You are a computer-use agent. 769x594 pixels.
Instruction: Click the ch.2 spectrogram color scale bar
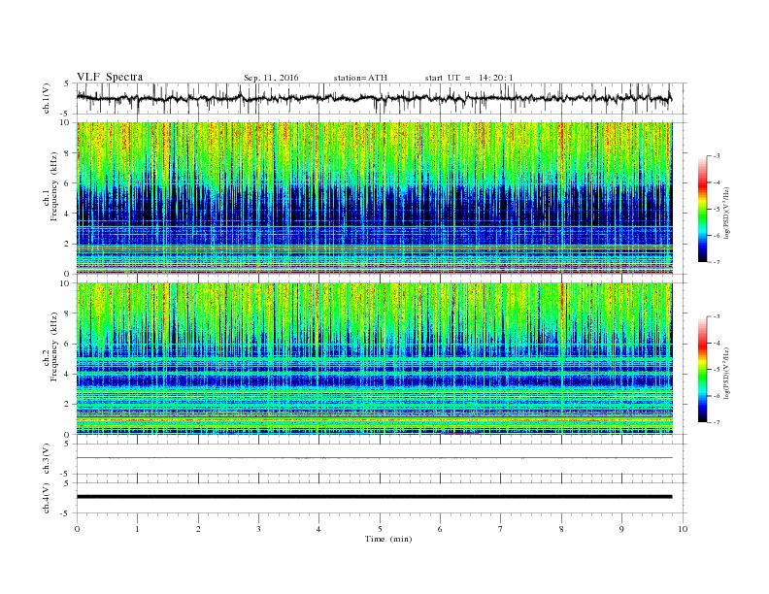[702, 370]
